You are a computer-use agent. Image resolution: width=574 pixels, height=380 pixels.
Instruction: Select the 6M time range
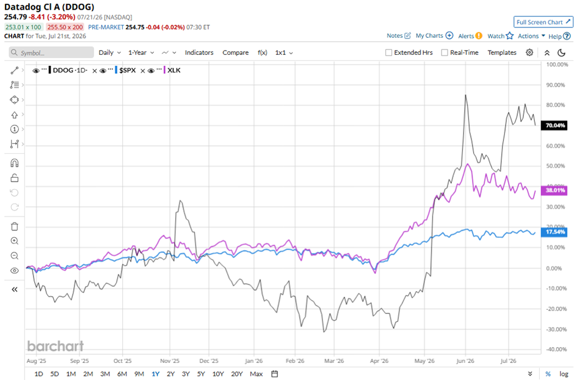tap(122, 374)
